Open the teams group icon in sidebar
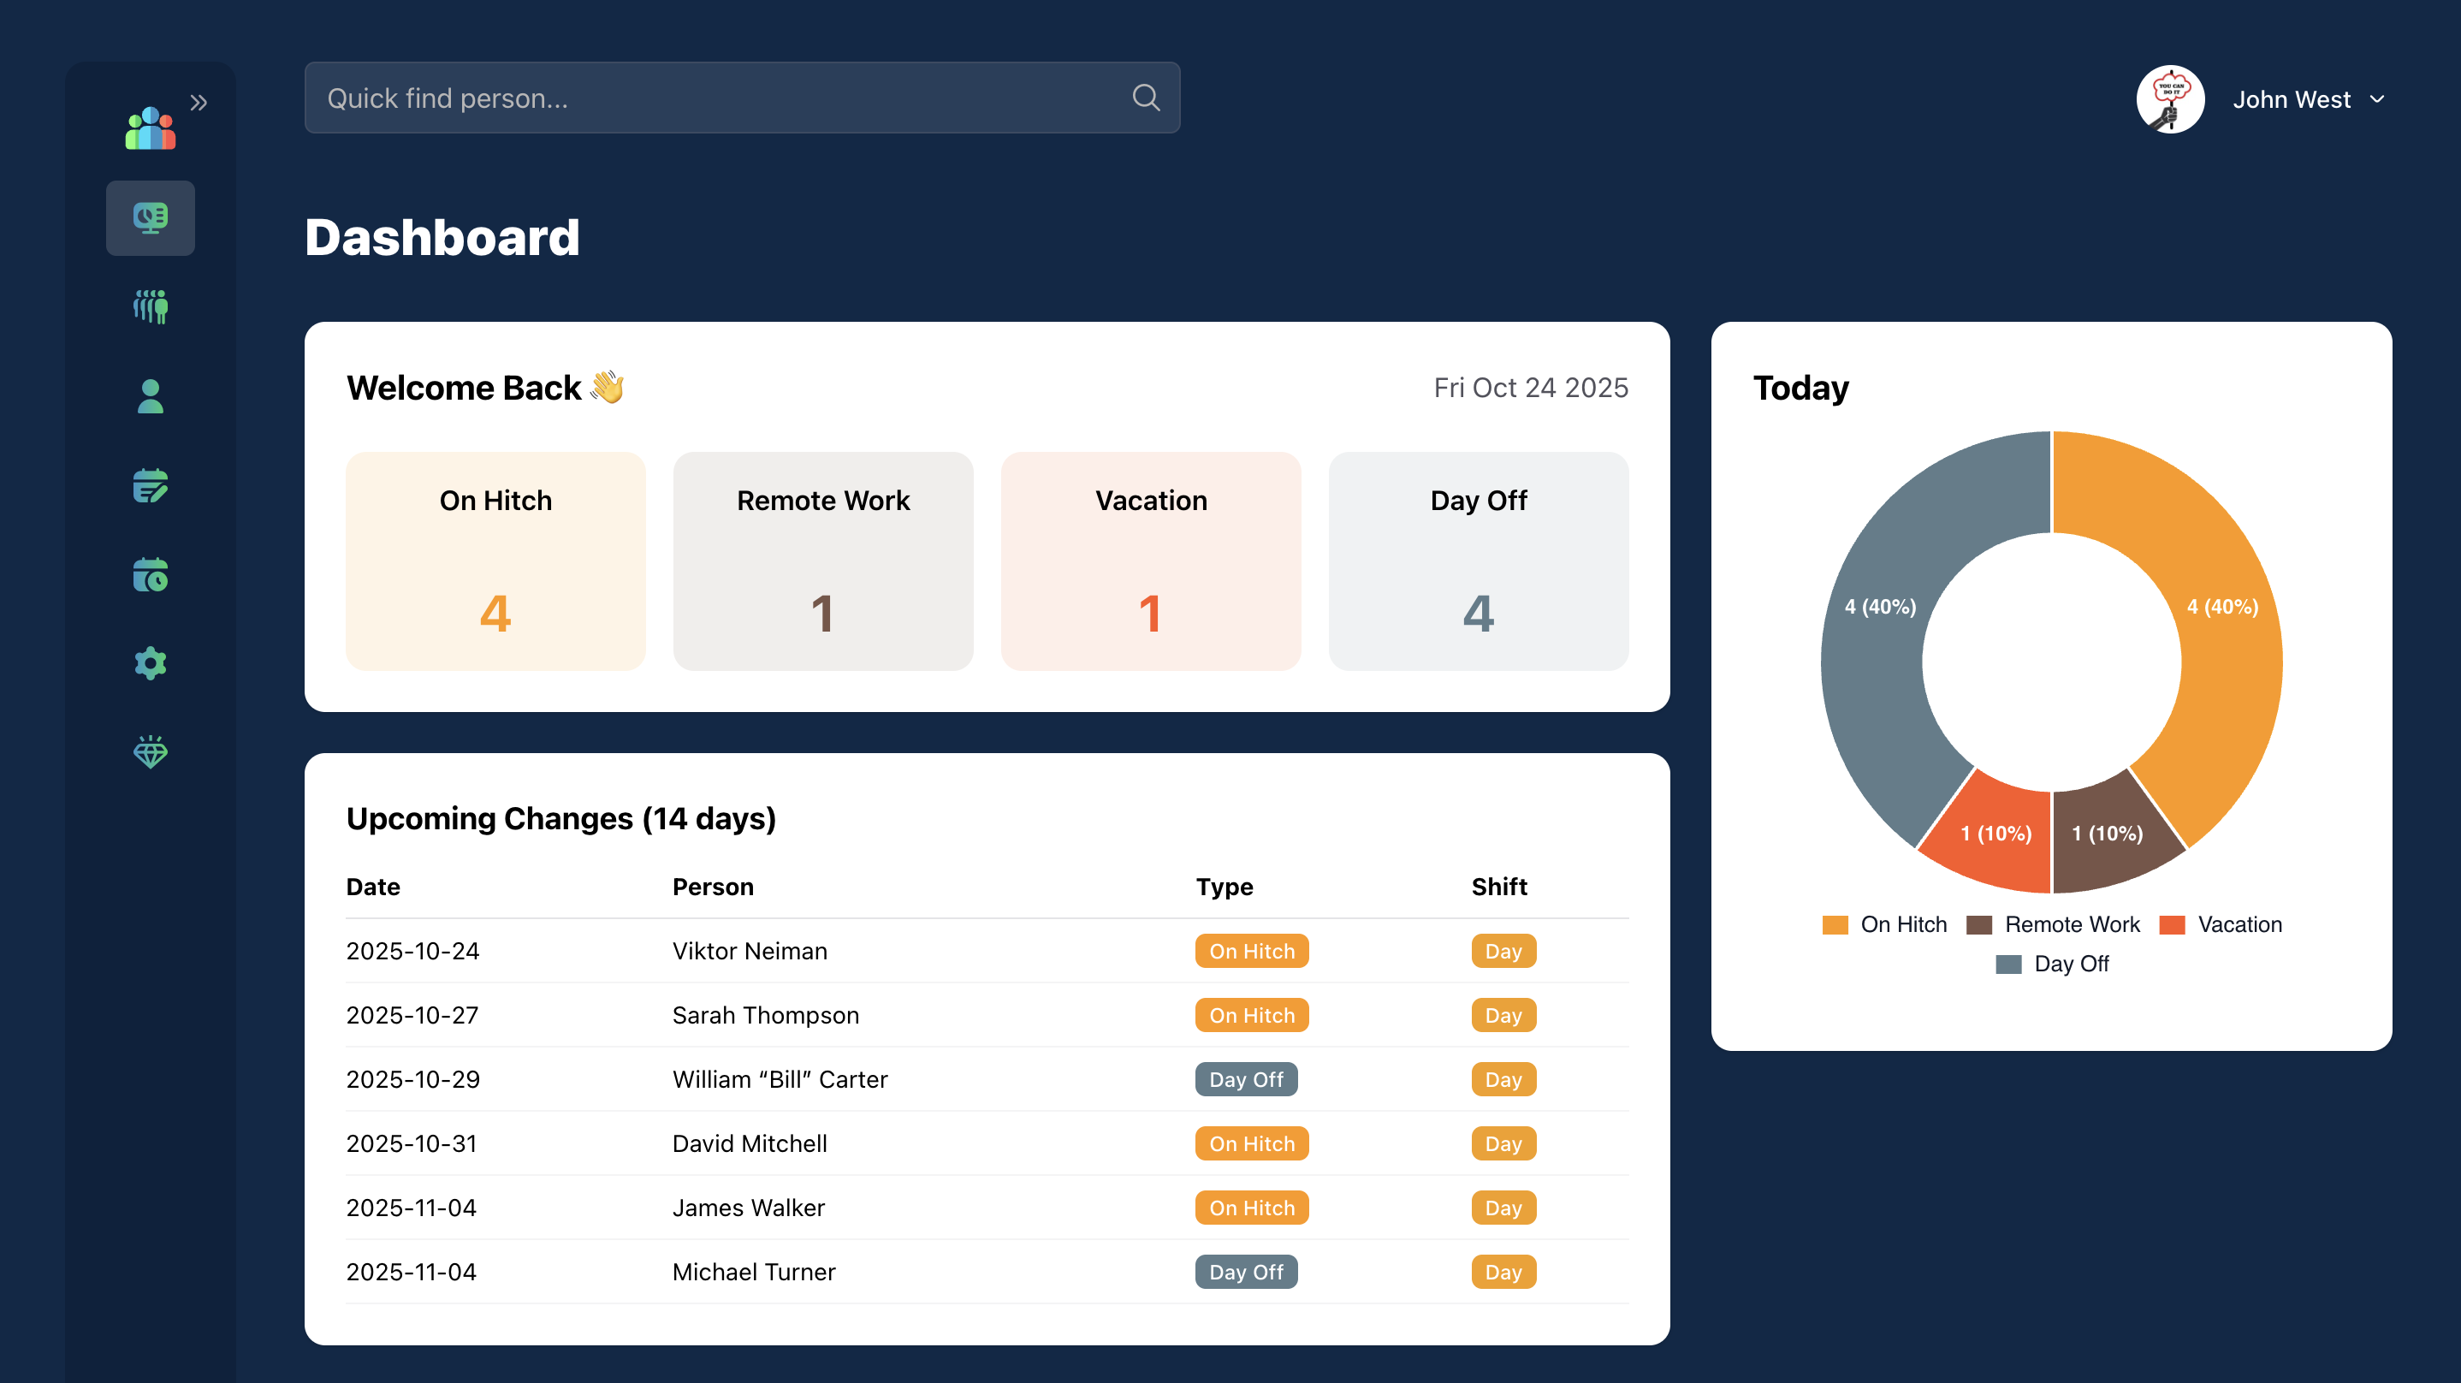2461x1383 pixels. (150, 306)
